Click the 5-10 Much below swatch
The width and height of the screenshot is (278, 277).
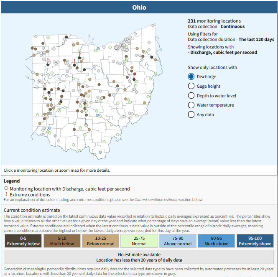[x=62, y=241]
